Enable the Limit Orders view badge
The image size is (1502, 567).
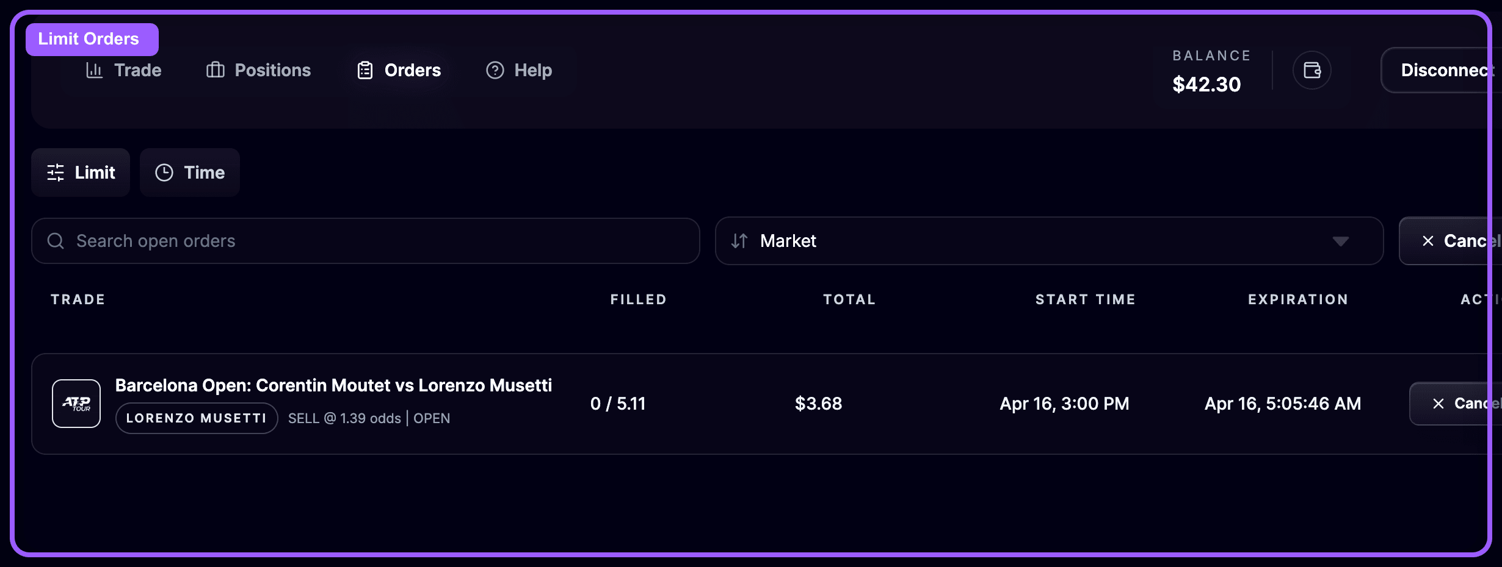(x=91, y=38)
